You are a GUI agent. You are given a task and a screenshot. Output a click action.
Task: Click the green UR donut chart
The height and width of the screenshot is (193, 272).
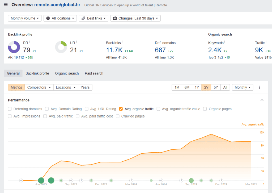click(61, 47)
